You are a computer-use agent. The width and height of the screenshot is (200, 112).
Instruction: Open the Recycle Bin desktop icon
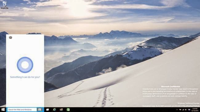(5, 5)
